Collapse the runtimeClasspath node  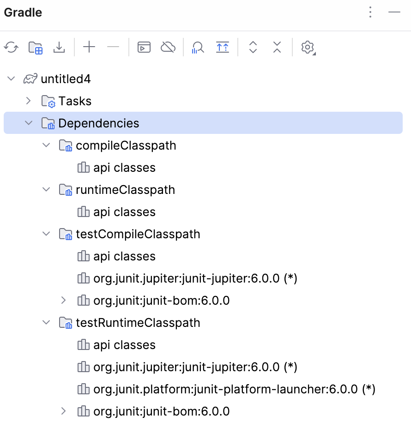coord(46,189)
